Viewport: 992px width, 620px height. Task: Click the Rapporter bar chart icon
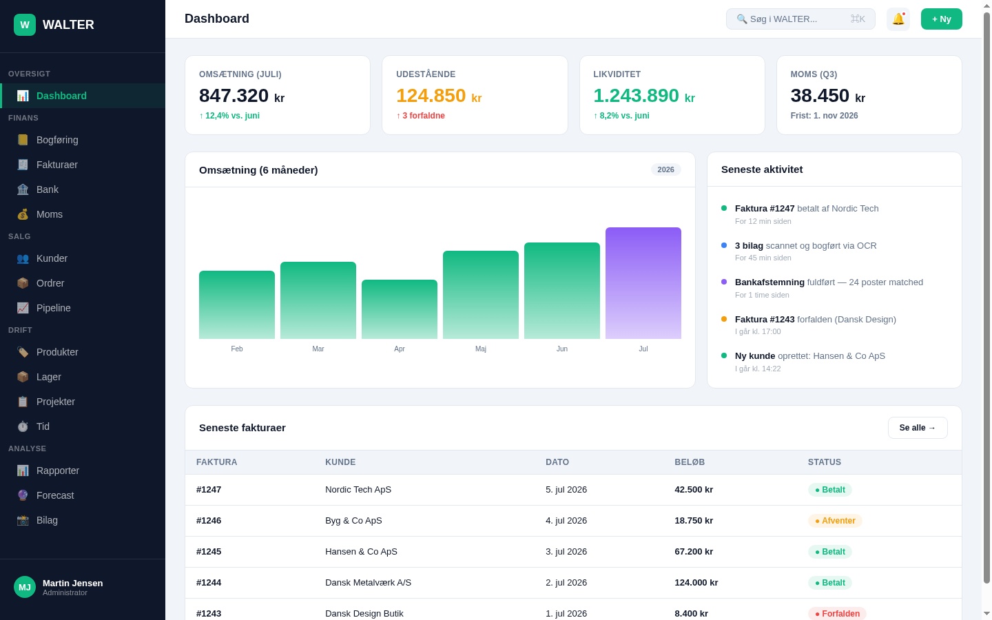(23, 471)
